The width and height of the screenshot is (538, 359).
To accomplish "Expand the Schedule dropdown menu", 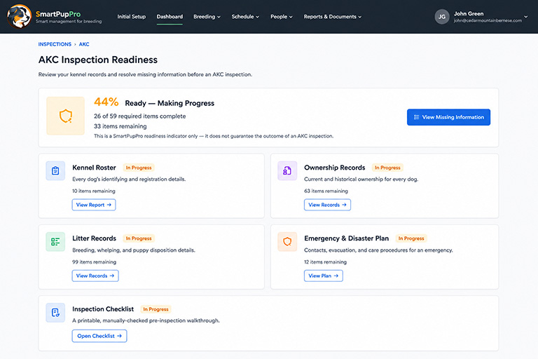I will tap(245, 17).
